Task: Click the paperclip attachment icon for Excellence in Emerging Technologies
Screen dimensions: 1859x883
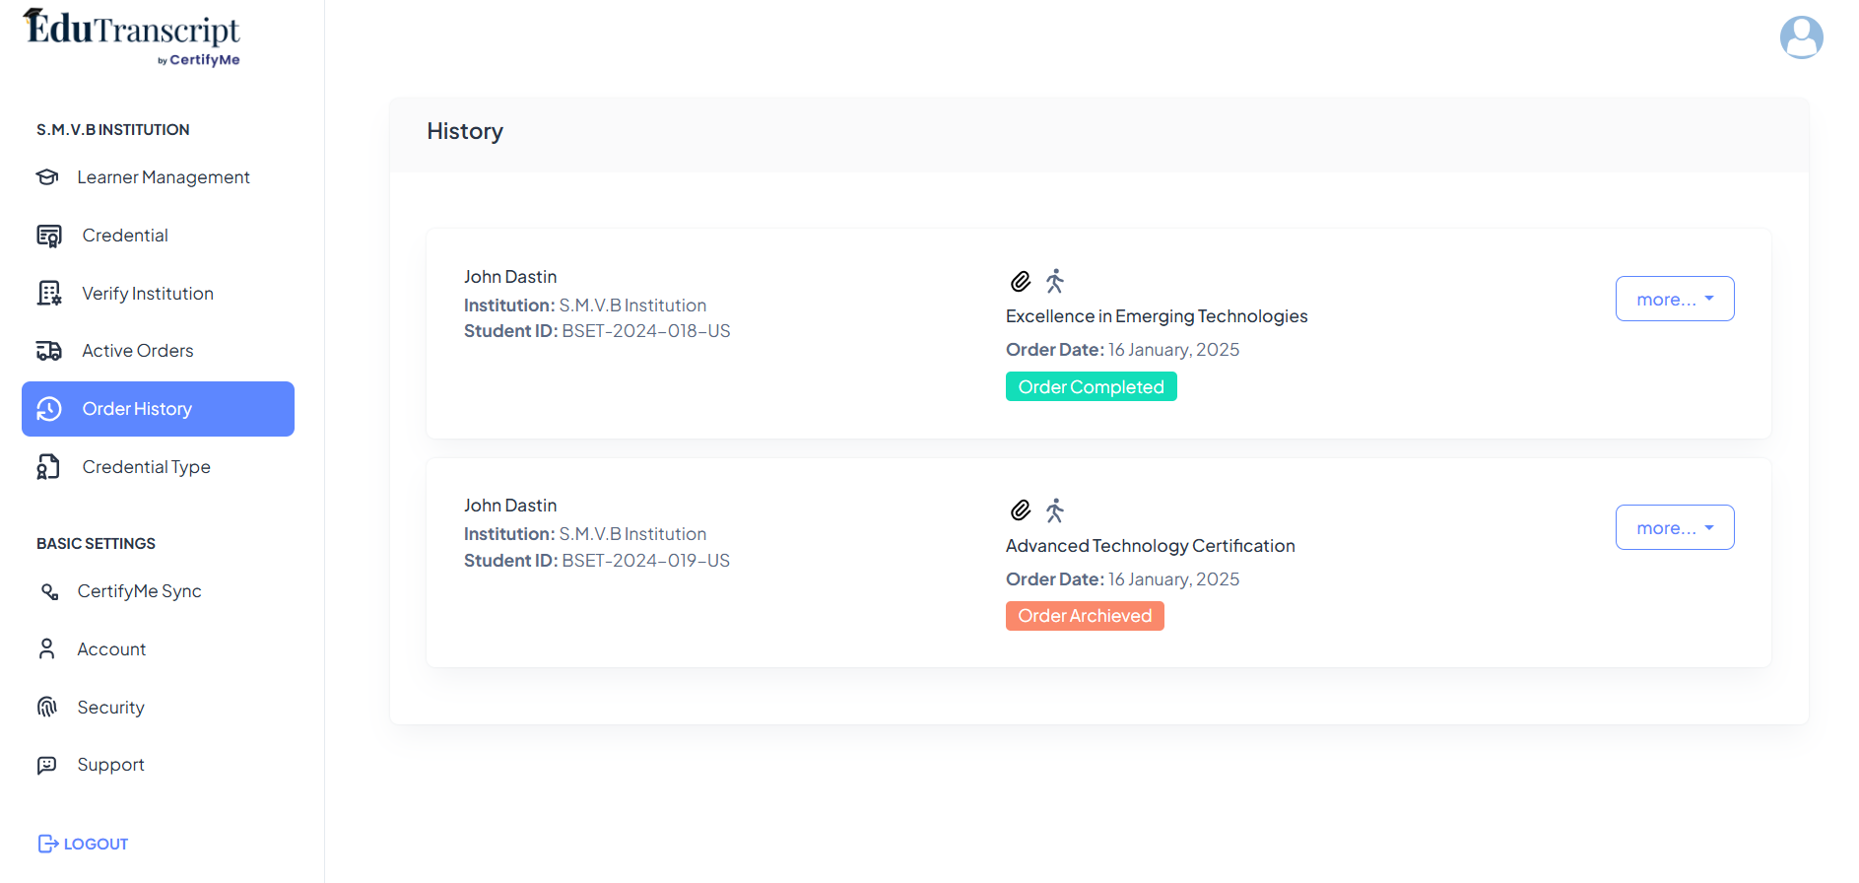Action: [x=1021, y=282]
